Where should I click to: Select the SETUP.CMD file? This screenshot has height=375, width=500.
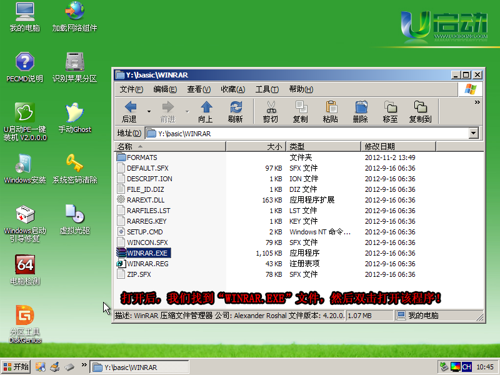coord(139,232)
